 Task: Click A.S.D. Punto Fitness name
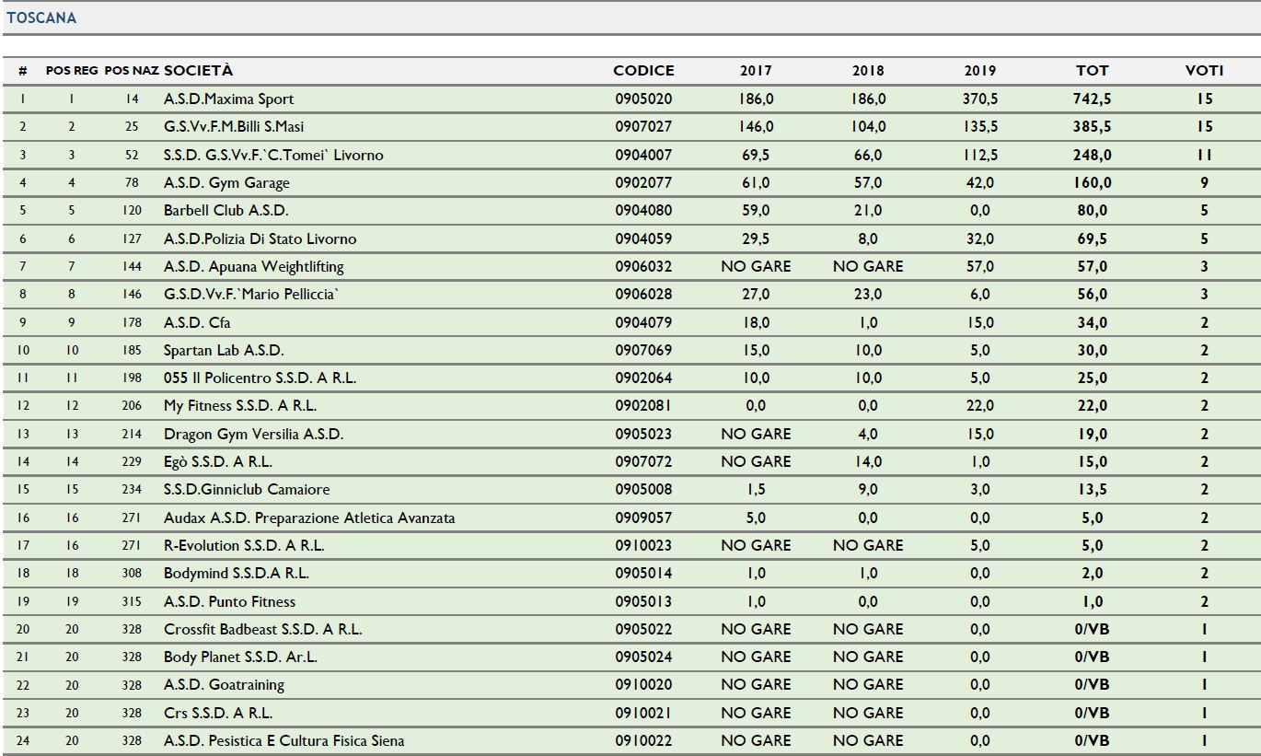tap(229, 601)
